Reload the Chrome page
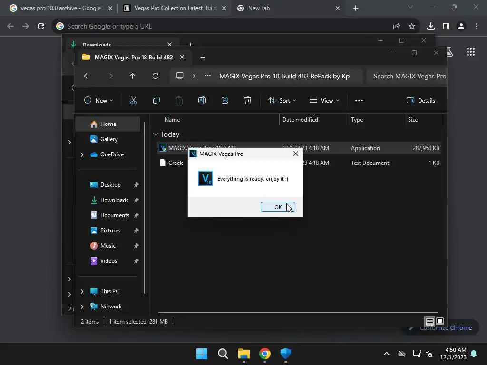This screenshot has height=365, width=487. click(x=41, y=26)
